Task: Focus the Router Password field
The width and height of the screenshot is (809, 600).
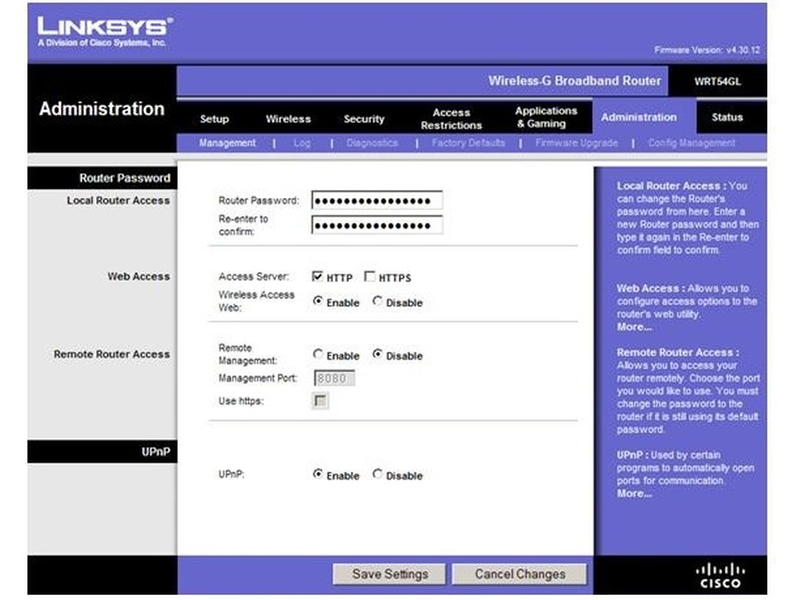Action: [x=377, y=201]
